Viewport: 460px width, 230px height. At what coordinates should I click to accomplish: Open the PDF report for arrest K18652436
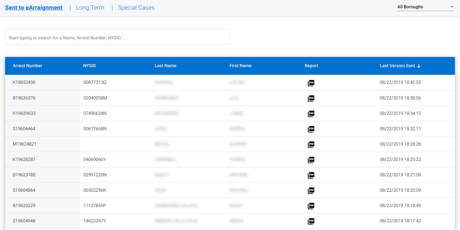point(311,83)
